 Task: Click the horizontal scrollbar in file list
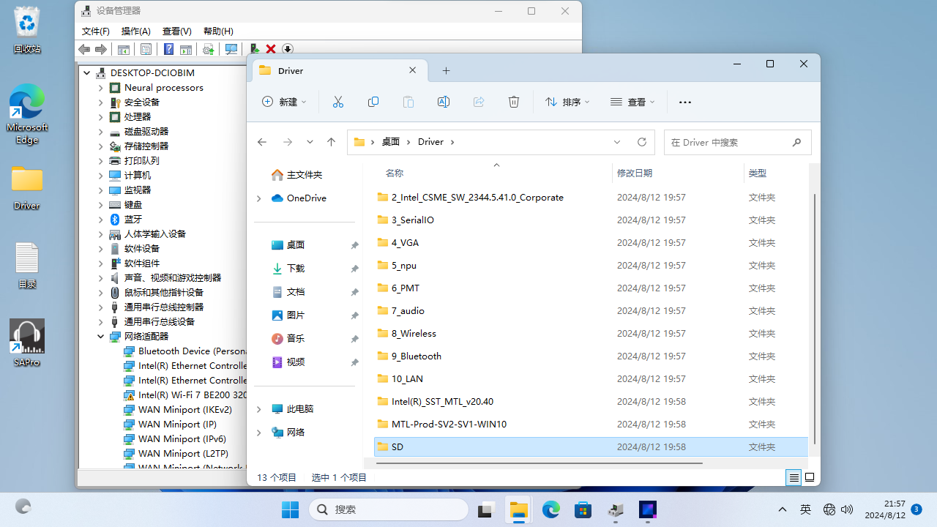point(538,463)
